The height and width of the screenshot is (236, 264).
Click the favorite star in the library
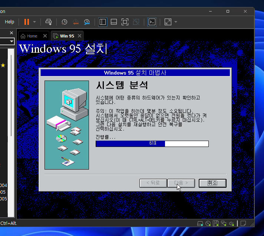pyautogui.click(x=3, y=65)
